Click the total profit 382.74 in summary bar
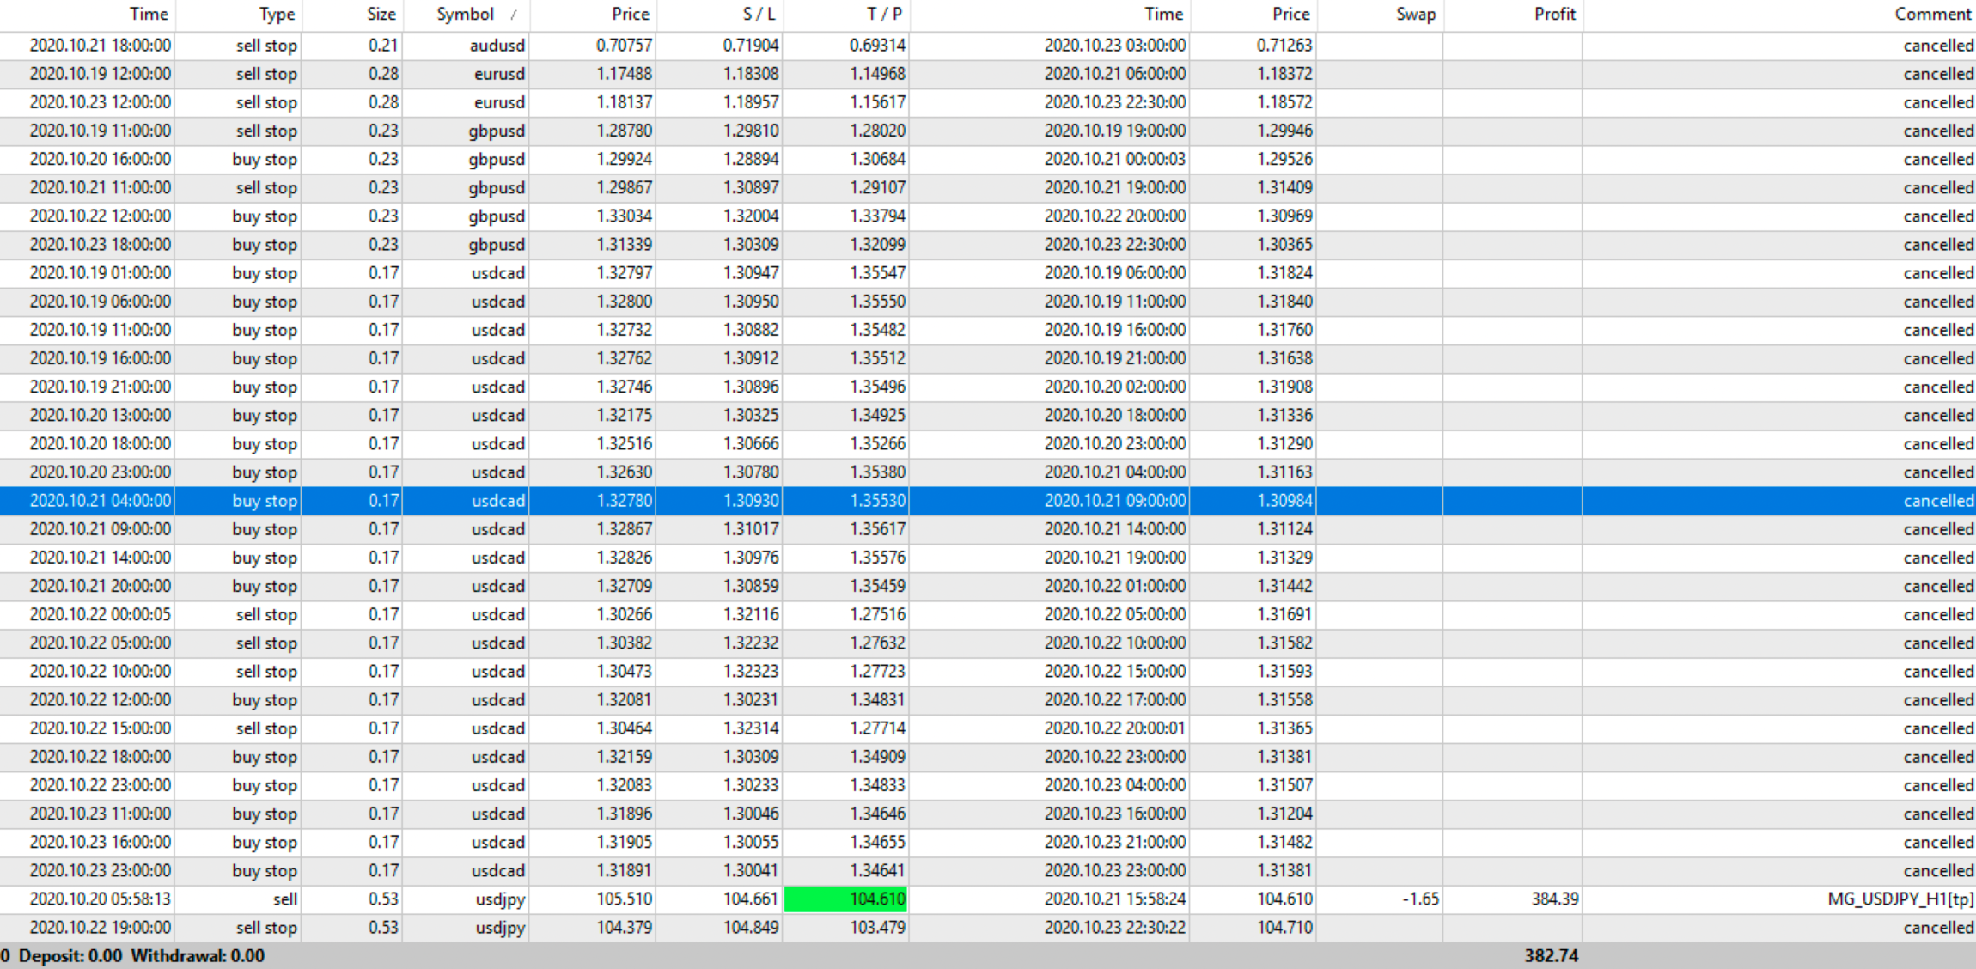This screenshot has height=969, width=1976. tap(1551, 955)
